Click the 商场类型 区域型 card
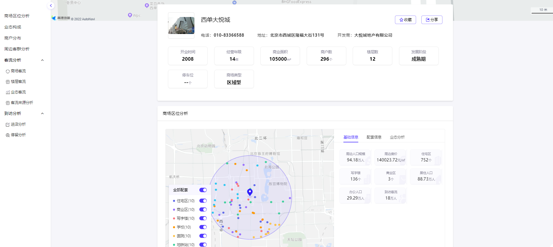Viewport: 553px width, 247px height. coord(234,79)
